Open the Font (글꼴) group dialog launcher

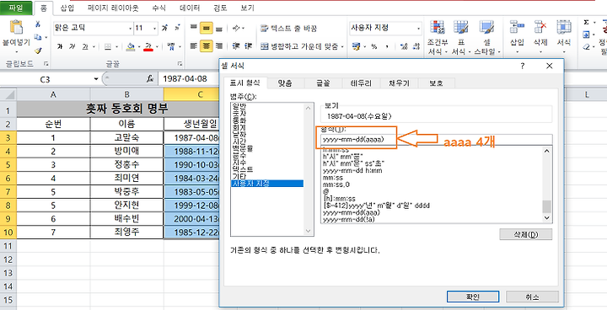pyautogui.click(x=180, y=63)
